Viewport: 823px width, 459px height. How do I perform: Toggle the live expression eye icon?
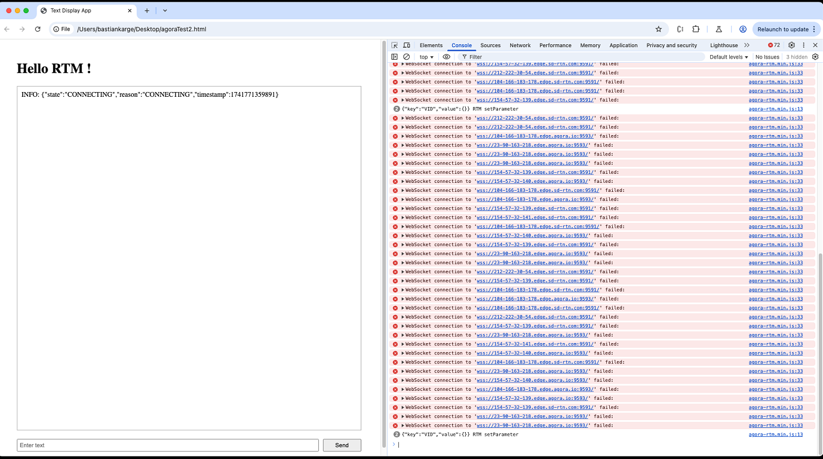446,57
